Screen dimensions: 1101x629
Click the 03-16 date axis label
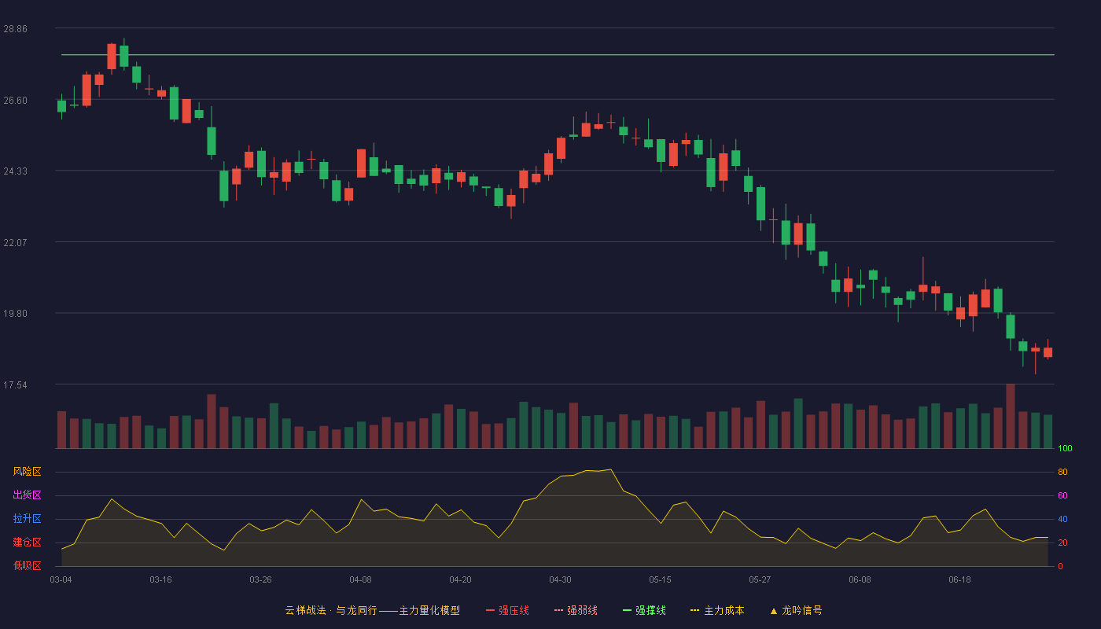coord(160,579)
